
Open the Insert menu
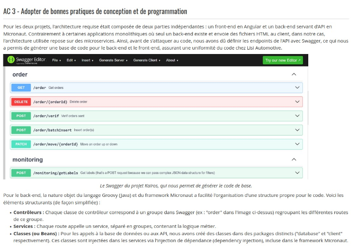[88, 60]
